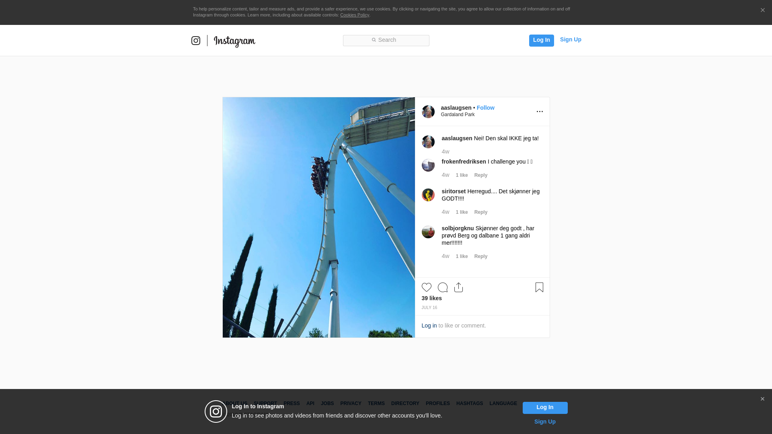The height and width of the screenshot is (434, 772).
Task: Click Log In in the bottom banner
Action: 545,407
